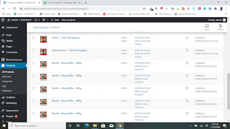Click the Milo thumbnail in the 2020/10/08 row

click(x=43, y=115)
